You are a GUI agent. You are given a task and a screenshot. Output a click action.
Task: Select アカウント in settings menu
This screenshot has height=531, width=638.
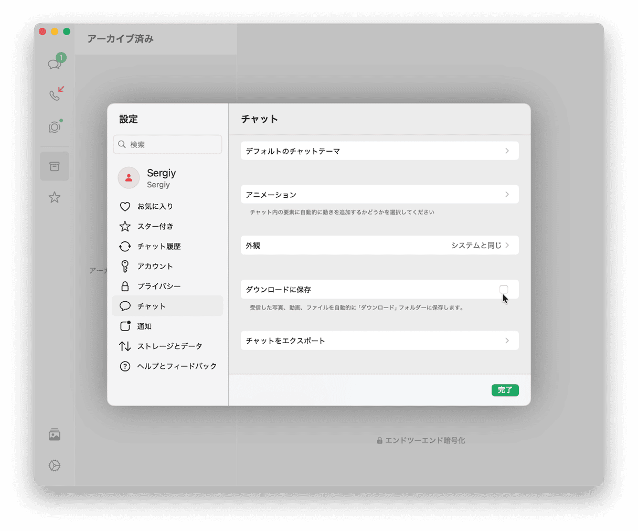point(167,266)
